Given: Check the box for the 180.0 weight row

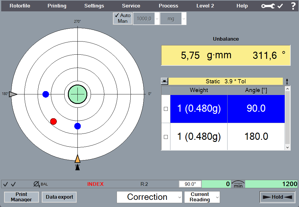Looking at the screenshot, I should [166, 137].
